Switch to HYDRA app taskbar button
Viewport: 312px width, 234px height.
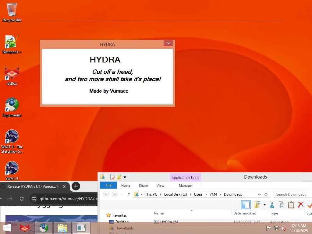click(x=81, y=228)
